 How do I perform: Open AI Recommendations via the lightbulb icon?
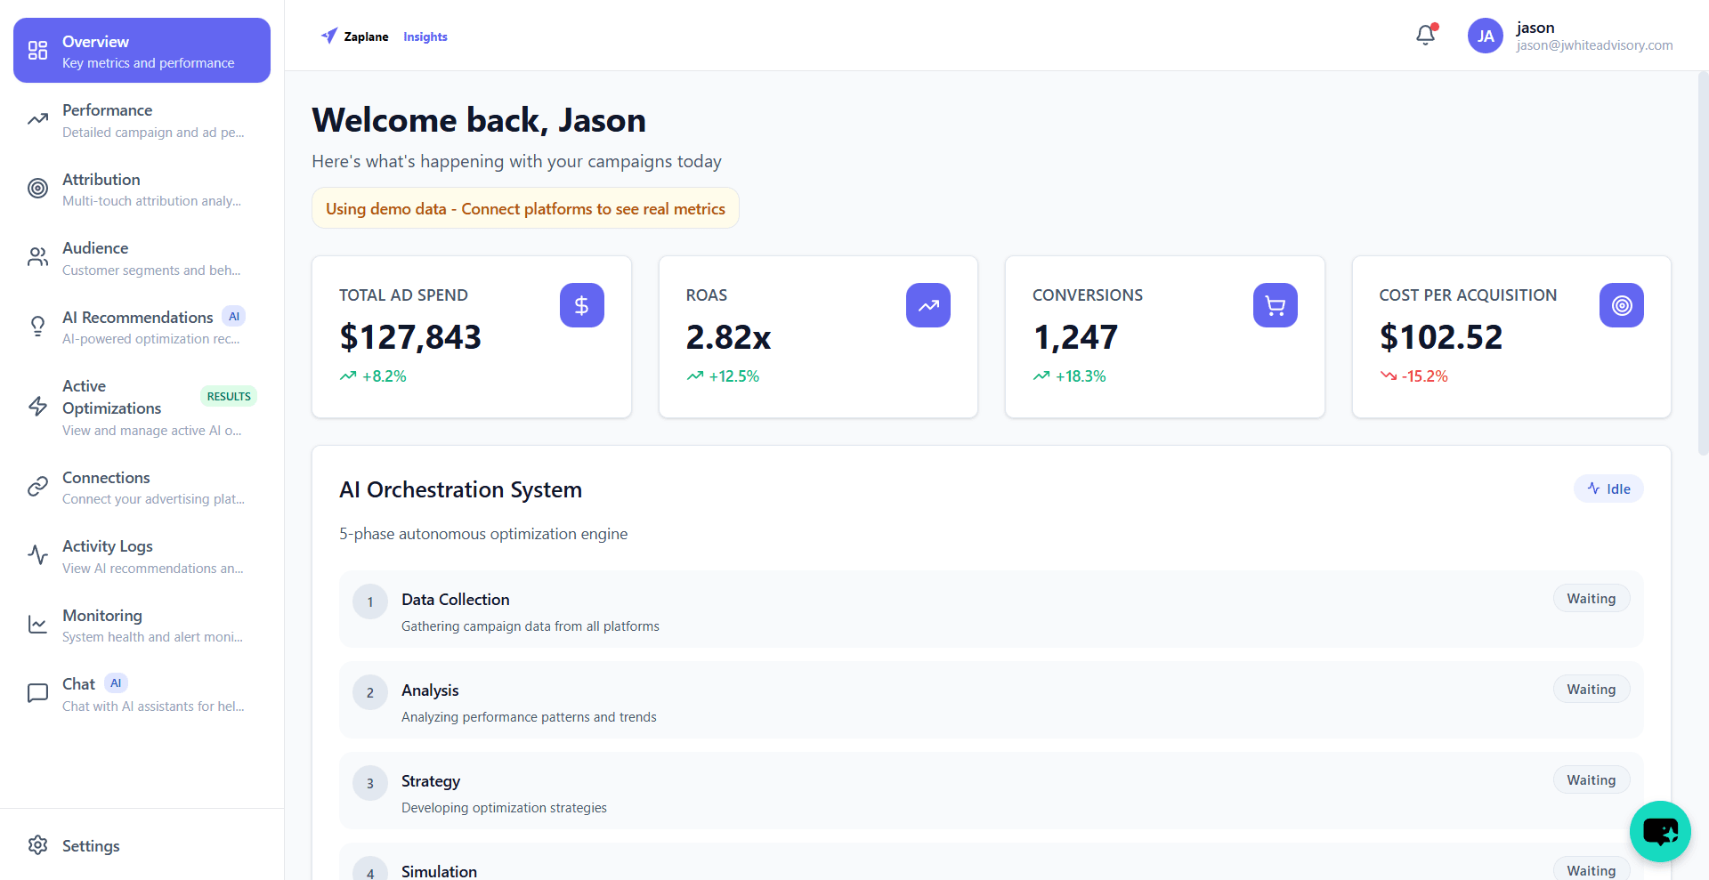tap(36, 326)
